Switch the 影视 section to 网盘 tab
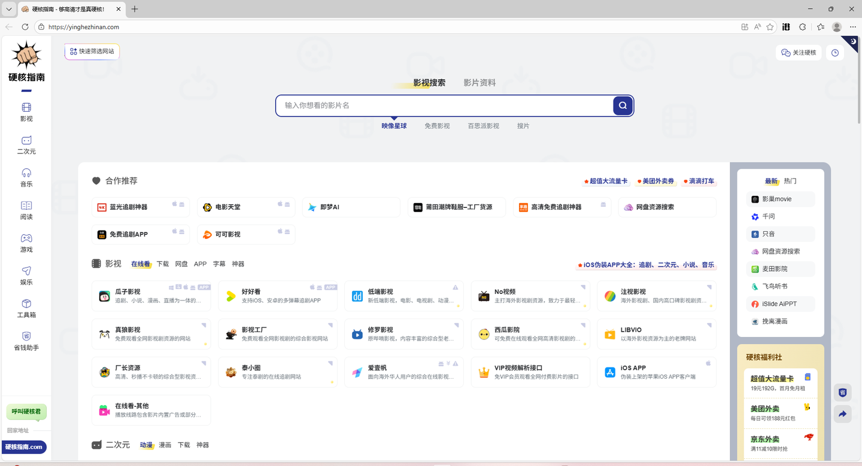The width and height of the screenshot is (862, 466). 181,264
